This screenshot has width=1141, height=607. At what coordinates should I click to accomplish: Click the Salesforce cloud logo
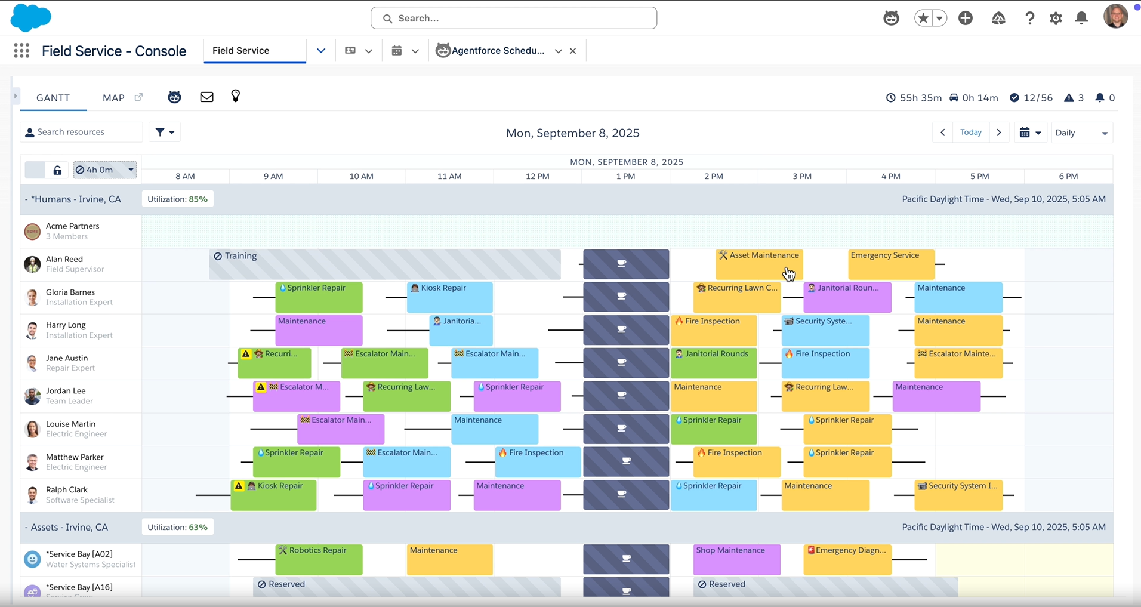click(31, 17)
